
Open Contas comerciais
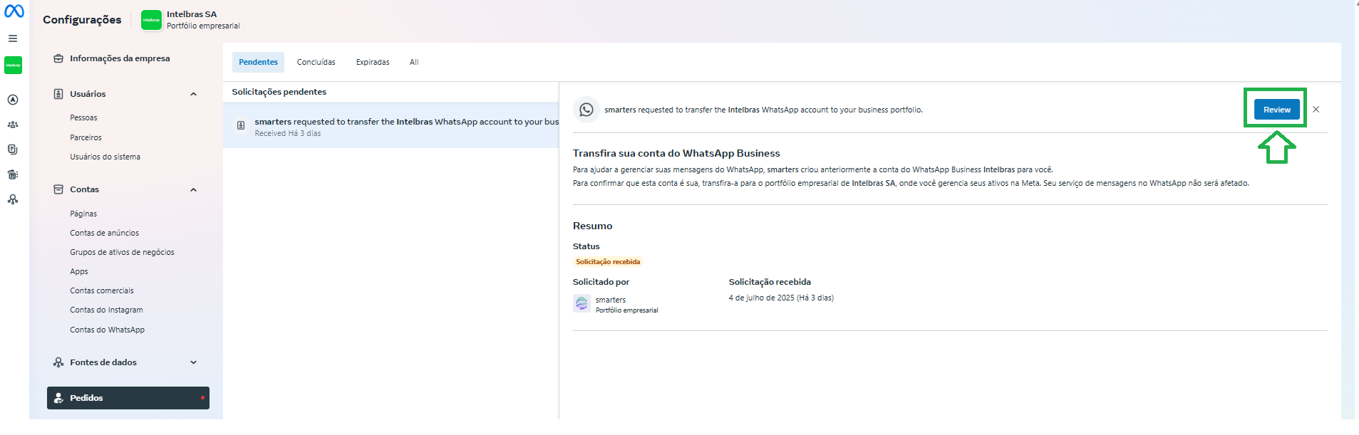tap(102, 290)
